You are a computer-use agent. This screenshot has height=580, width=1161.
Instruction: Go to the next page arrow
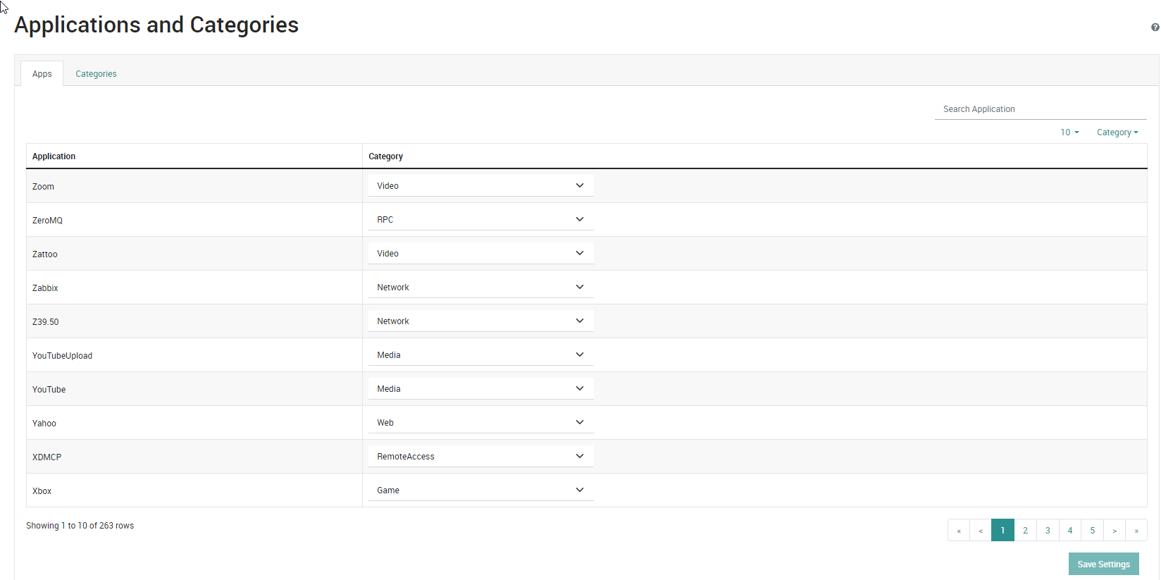pos(1114,531)
